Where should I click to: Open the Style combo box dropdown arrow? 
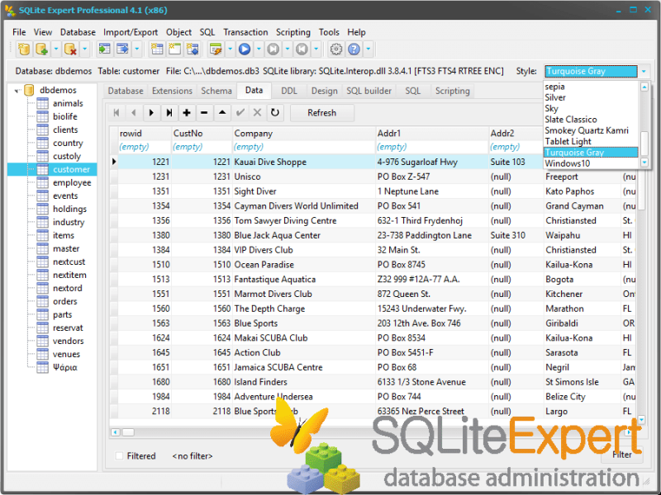(644, 72)
